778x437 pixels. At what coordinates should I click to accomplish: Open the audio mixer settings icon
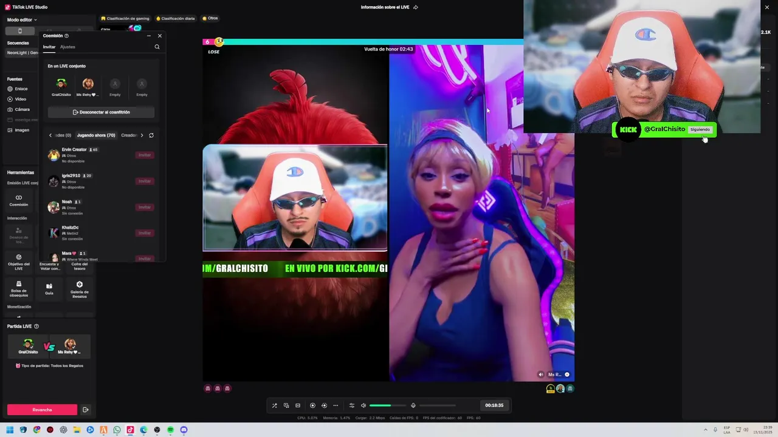[x=351, y=405]
